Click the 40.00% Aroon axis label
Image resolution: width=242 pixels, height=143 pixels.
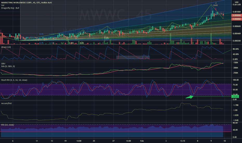(x=236, y=54)
